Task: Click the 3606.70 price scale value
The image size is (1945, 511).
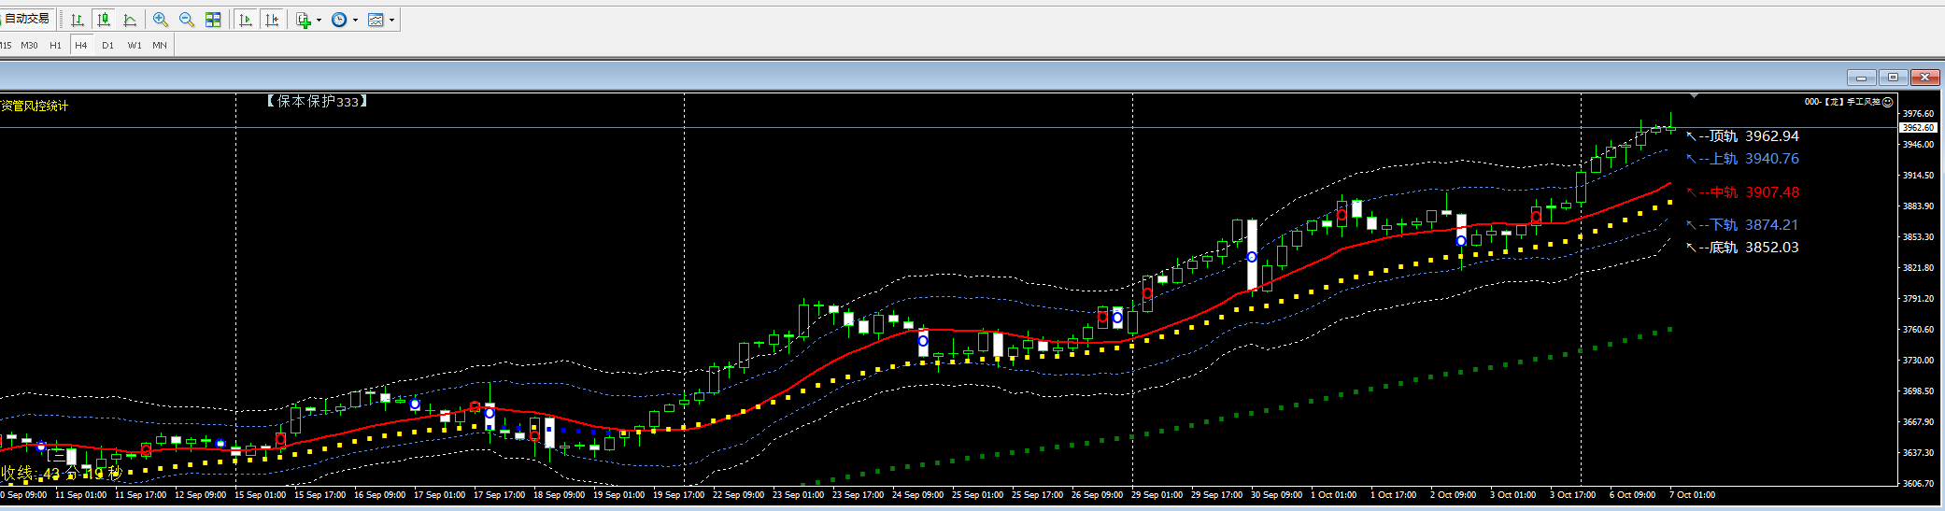Action: 1918,484
